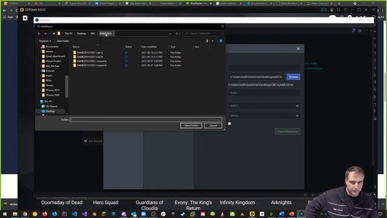Select GAME2014-F2021-Lab1a folder
The height and width of the screenshot is (218, 387).
90,53
